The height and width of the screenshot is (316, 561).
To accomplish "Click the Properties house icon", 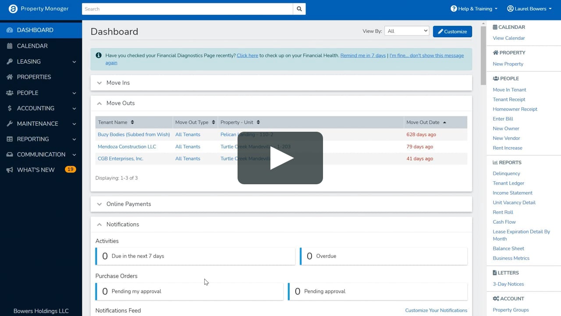I will 10,77.
